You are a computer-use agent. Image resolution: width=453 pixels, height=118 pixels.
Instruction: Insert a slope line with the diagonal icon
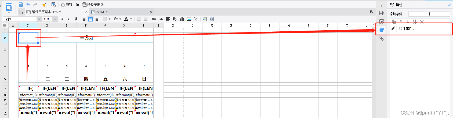196,19
